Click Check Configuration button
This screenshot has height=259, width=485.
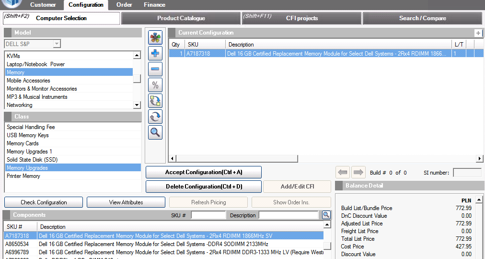pos(44,202)
